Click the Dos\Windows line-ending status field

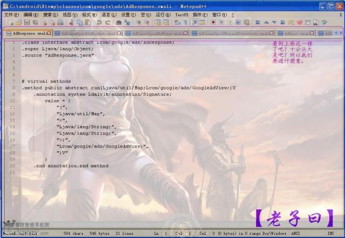(x=274, y=233)
